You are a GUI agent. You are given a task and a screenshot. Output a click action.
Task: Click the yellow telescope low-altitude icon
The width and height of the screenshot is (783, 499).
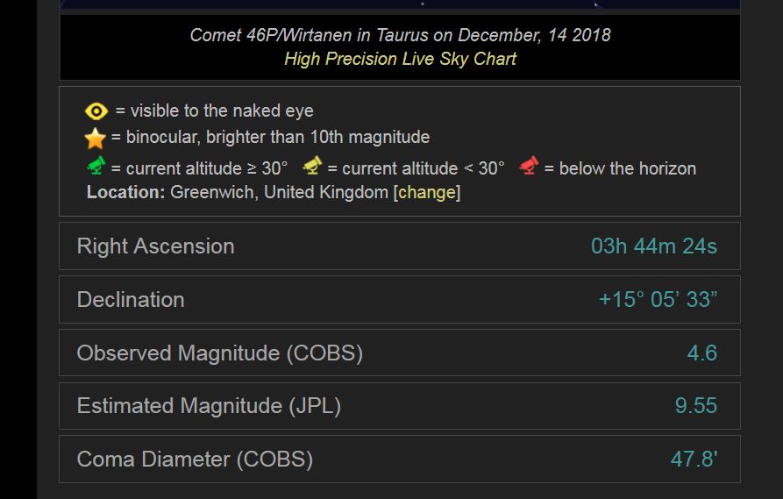[312, 166]
